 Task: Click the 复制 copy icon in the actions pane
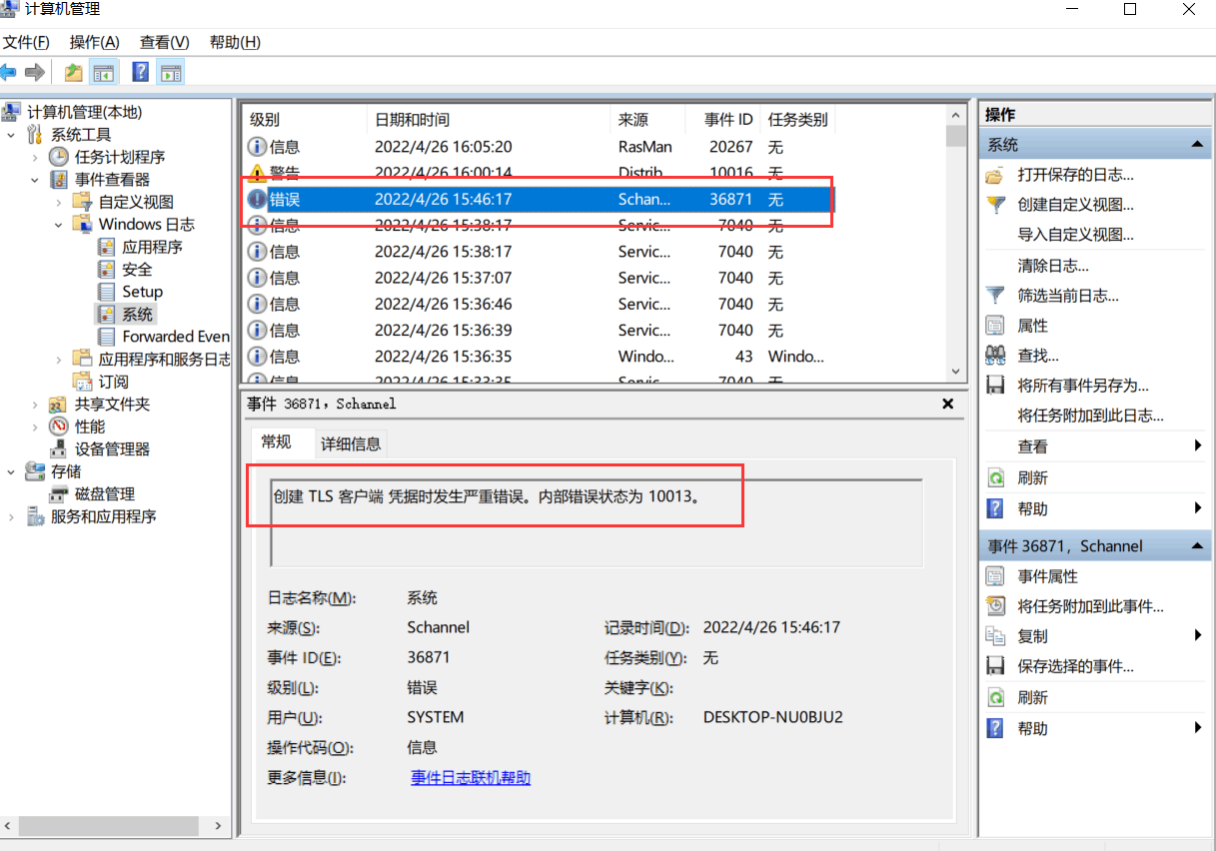pyautogui.click(x=995, y=636)
